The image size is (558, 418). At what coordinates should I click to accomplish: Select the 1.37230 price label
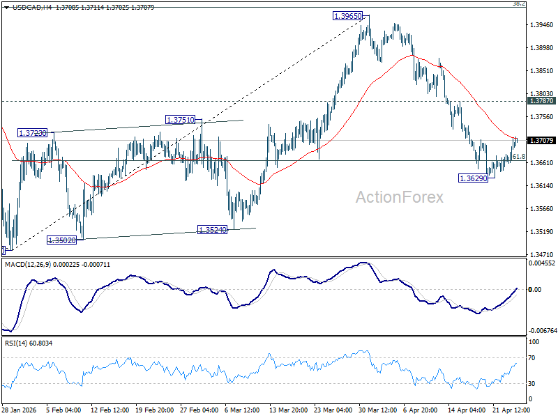pyautogui.click(x=32, y=133)
